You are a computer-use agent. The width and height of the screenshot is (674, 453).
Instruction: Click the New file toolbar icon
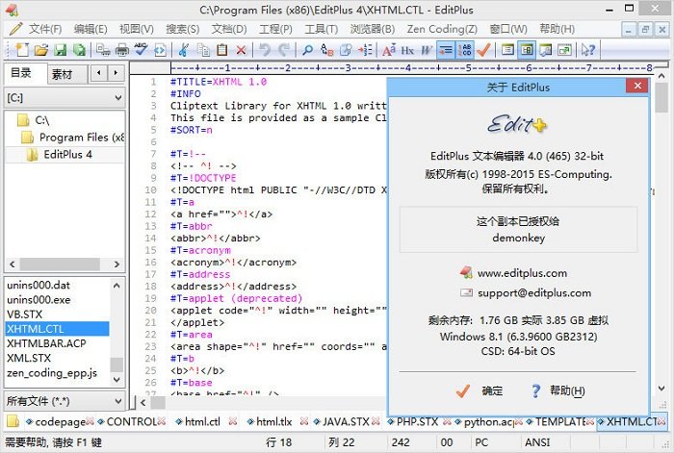coord(16,49)
